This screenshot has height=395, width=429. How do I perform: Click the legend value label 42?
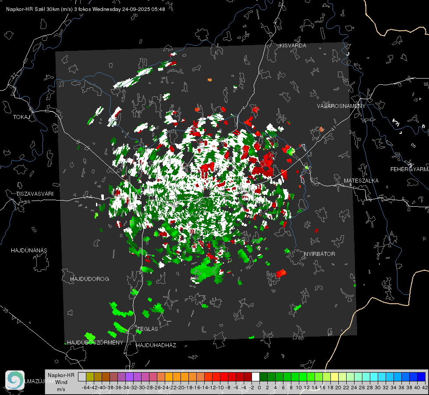pos(425,388)
